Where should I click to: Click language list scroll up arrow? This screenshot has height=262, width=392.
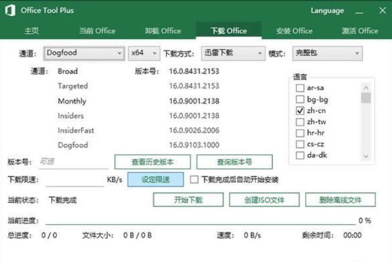(365, 87)
